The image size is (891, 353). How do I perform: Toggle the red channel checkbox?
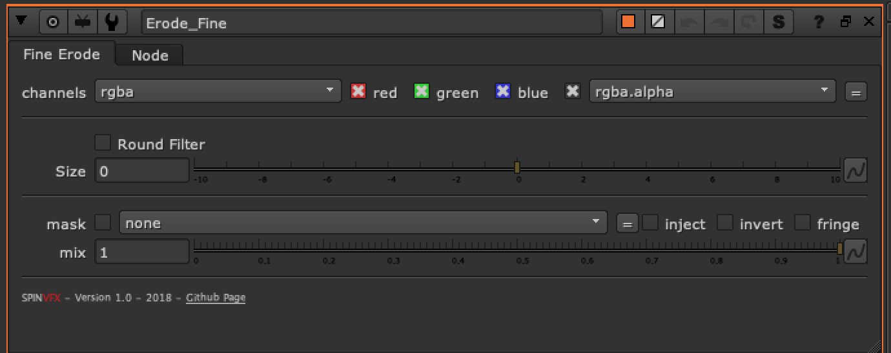tap(358, 91)
